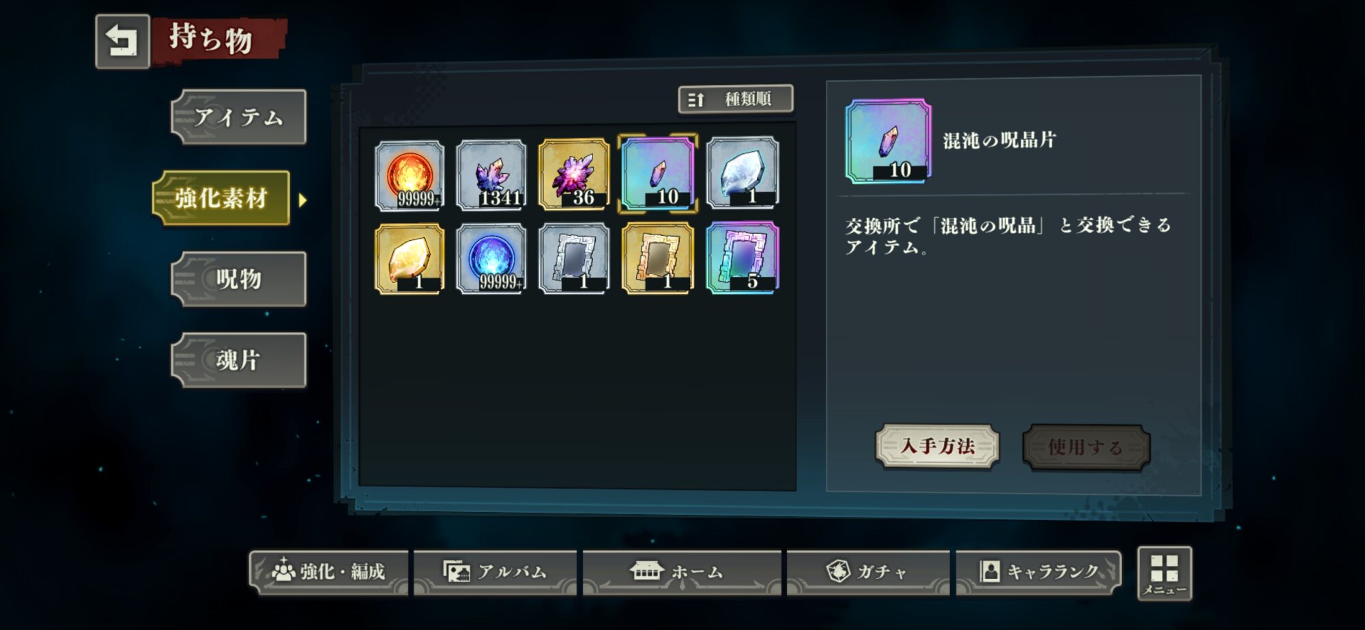Click the 混沌の呪晶片 detail thumbnail
This screenshot has height=630, width=1365.
coord(888,141)
